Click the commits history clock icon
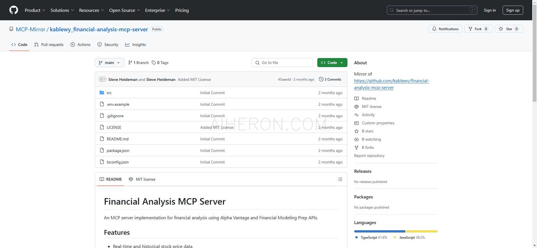Image resolution: width=537 pixels, height=248 pixels. [x=321, y=79]
